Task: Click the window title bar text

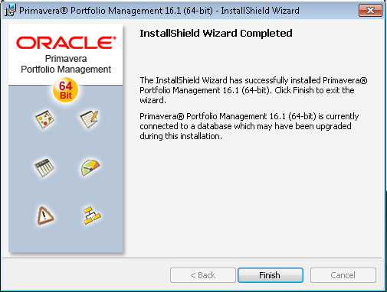Action: pyautogui.click(x=159, y=11)
